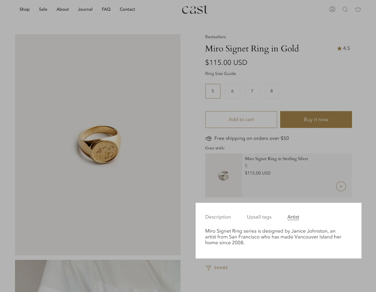Click the Cast logo
376x292 pixels.
click(195, 9)
